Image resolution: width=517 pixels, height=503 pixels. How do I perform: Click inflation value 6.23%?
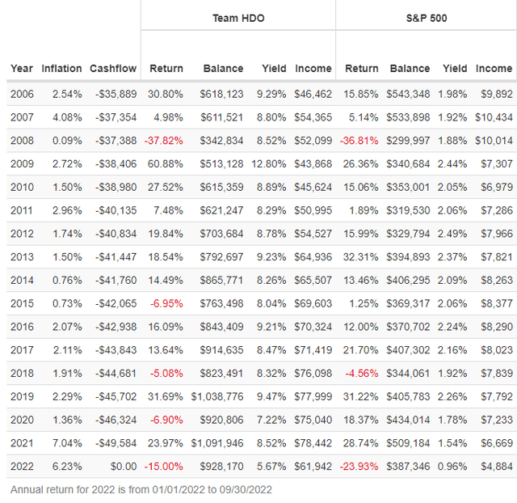[67, 467]
